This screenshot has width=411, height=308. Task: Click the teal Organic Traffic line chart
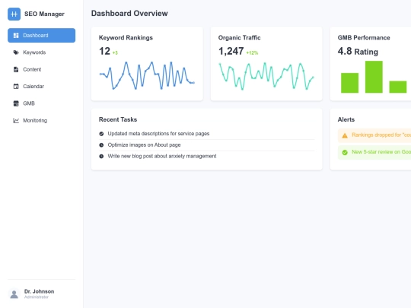[266, 76]
